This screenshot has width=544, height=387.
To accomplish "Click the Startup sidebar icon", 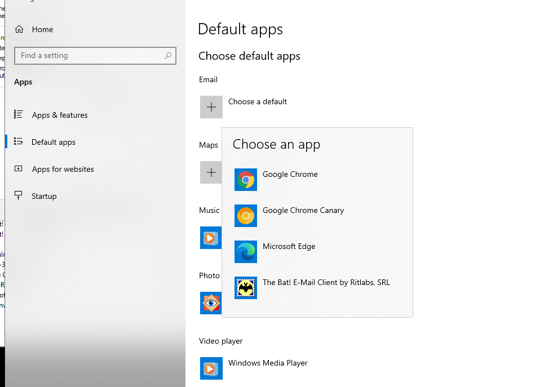I will coord(19,195).
